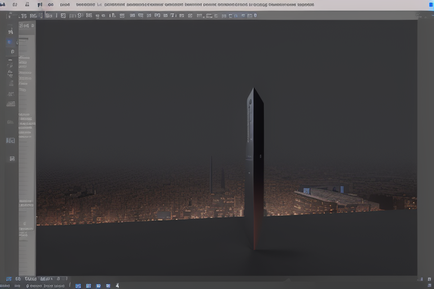
Task: Open the blue-tinted dropdown at the right end of second toolbar
Action: [236, 16]
